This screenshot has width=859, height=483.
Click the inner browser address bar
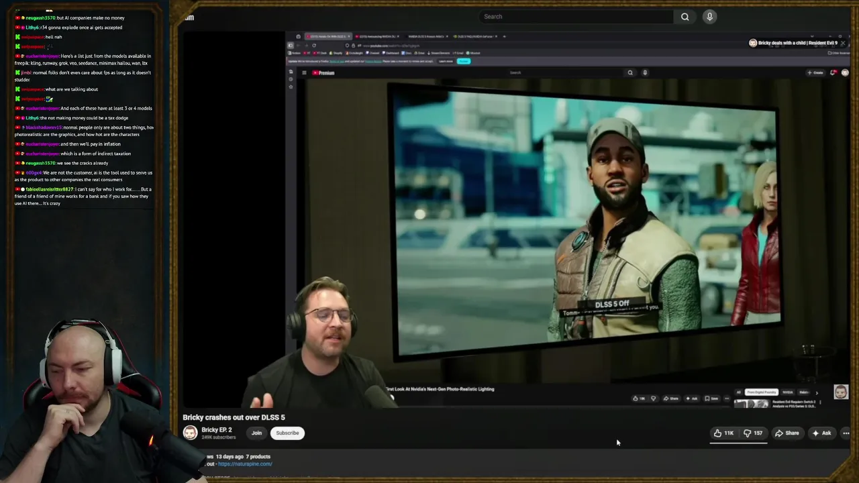416,46
